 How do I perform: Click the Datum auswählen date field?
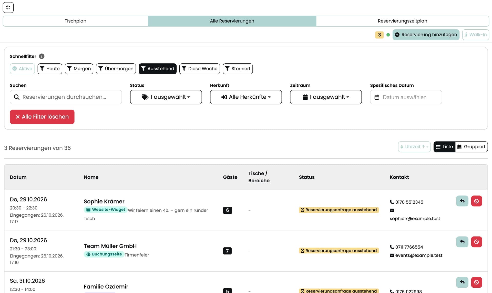[x=406, y=97]
